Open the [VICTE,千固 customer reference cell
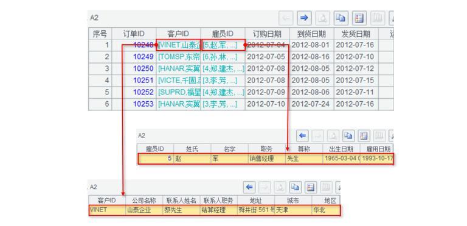 pos(178,81)
